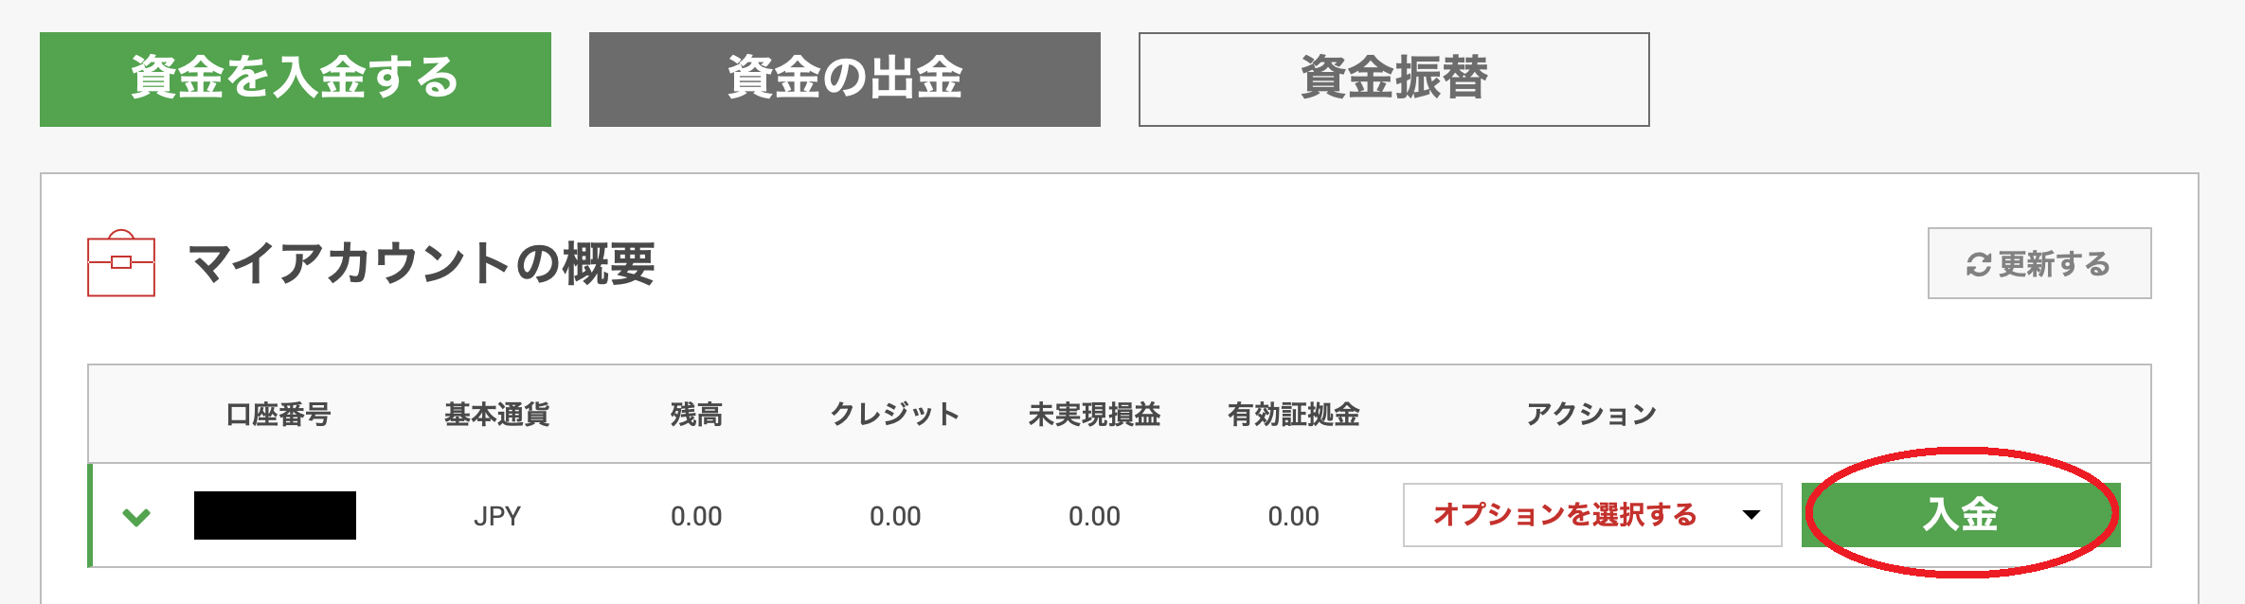
Task: Select the blacked-out account number
Action: 275,516
